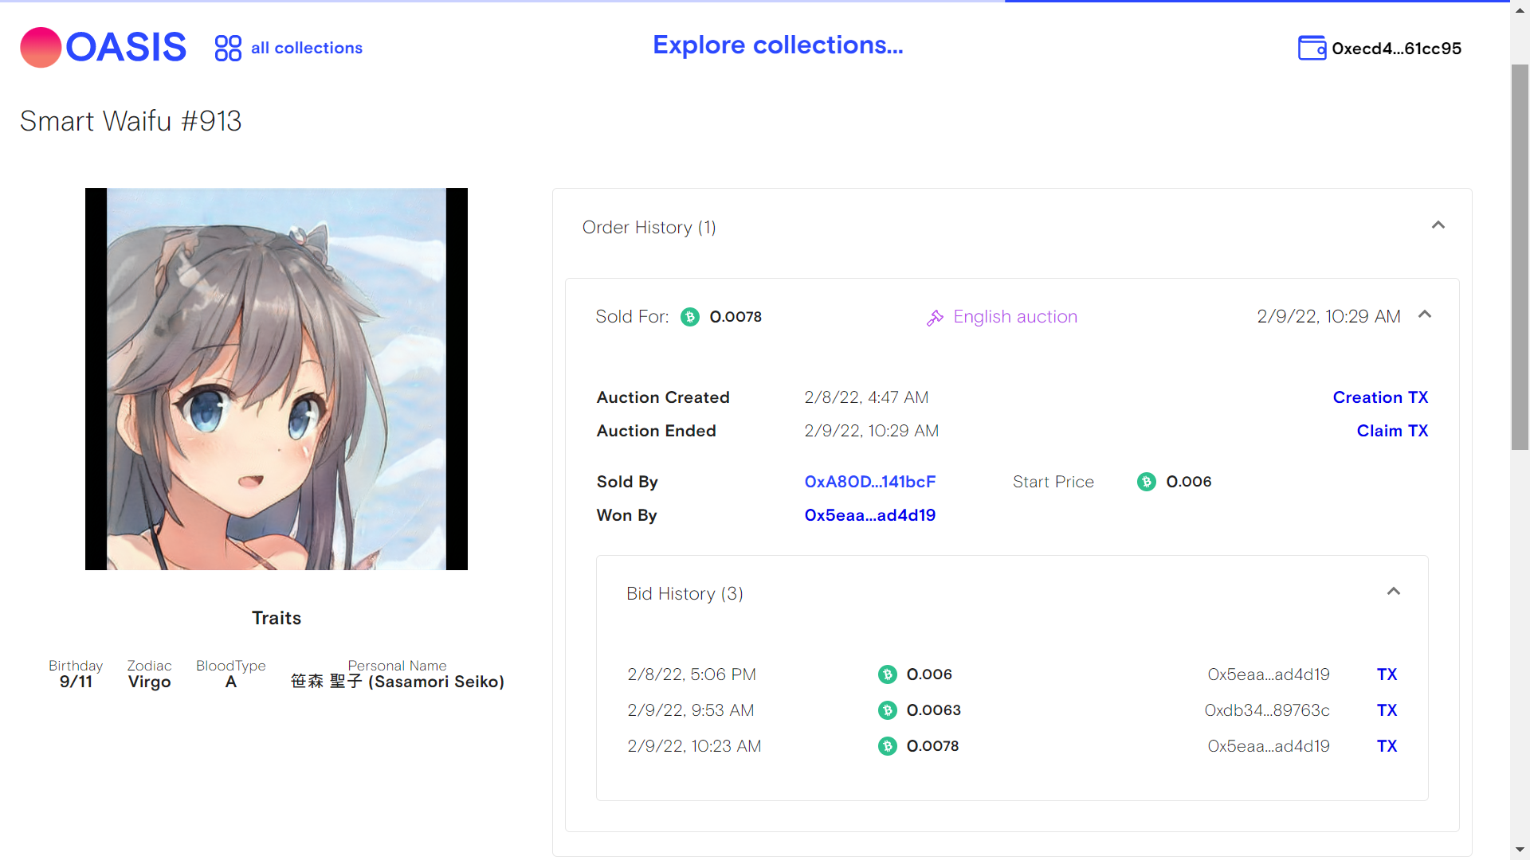
Task: Click the page vertical scrollbar thumb
Action: pyautogui.click(x=1520, y=256)
